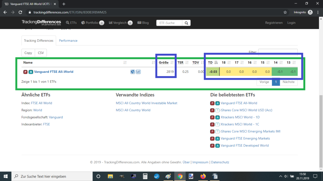The image size is (323, 181).
Task: Go to the Nächste page button
Action: click(x=288, y=82)
